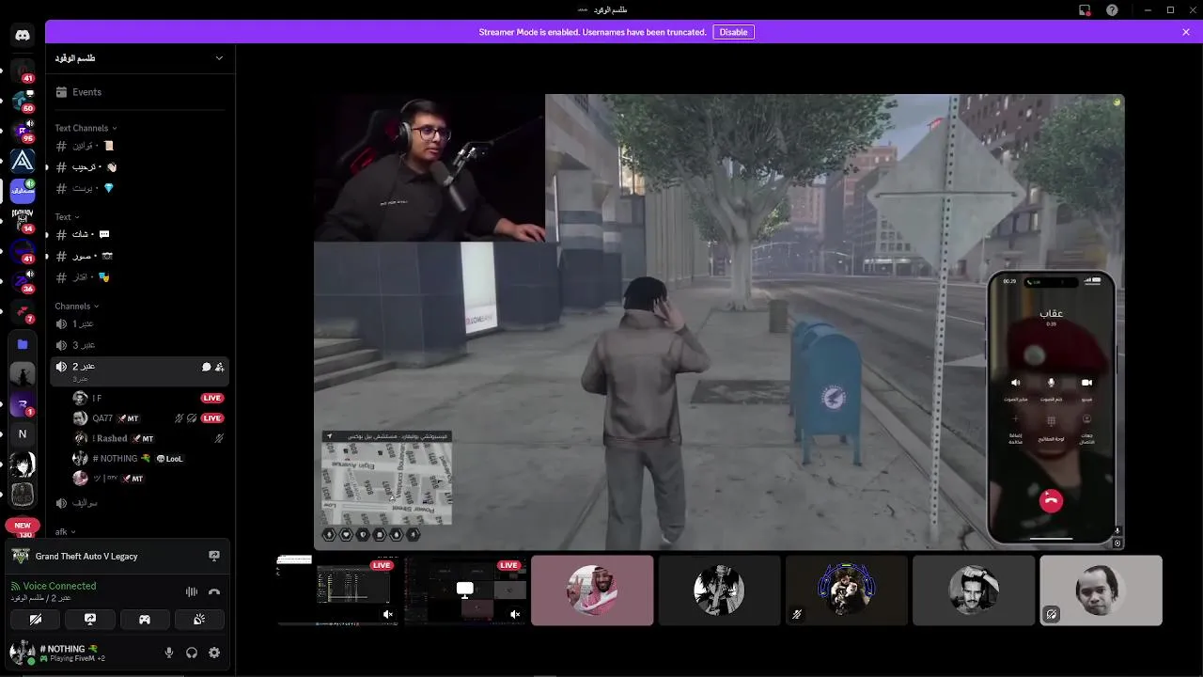
Task: Open the server icon with badge 7
Action: pyautogui.click(x=23, y=311)
